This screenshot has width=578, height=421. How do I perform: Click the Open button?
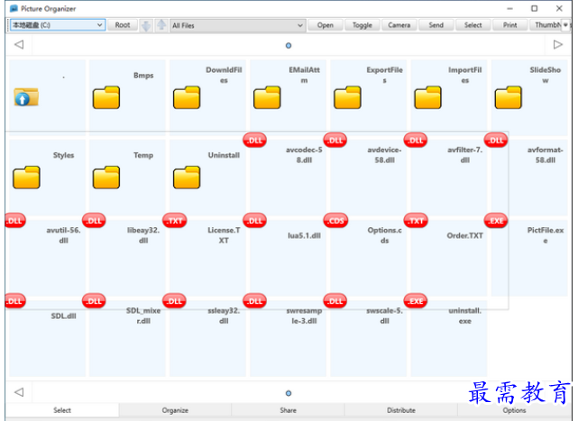click(x=326, y=25)
